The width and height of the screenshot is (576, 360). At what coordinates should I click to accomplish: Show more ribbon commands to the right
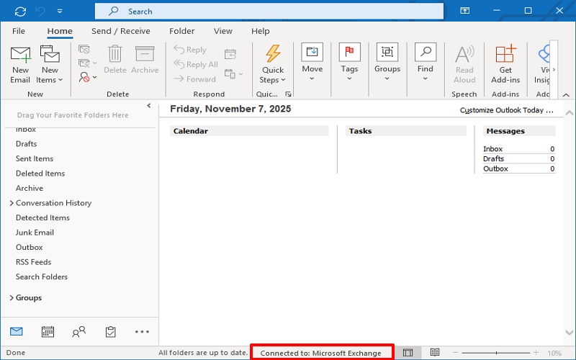554,69
